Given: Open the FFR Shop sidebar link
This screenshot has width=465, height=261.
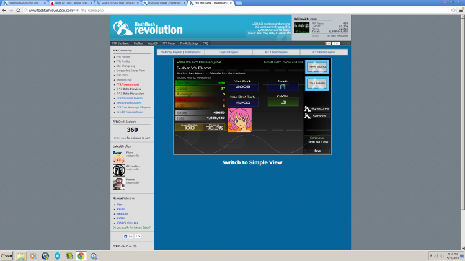Looking at the screenshot, I should [x=122, y=76].
